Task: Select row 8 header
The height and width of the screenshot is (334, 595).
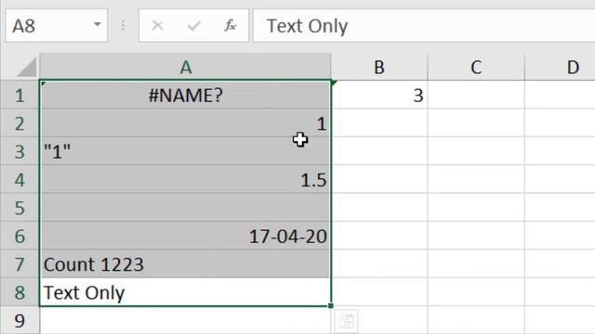Action: tap(20, 292)
